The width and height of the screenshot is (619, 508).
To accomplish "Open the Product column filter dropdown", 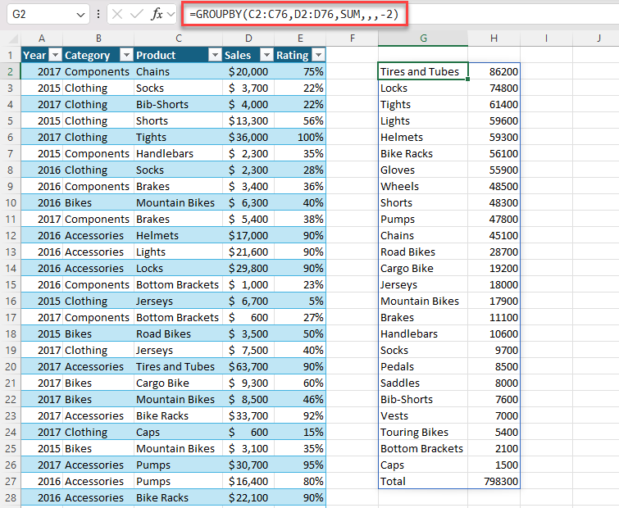I will [213, 55].
